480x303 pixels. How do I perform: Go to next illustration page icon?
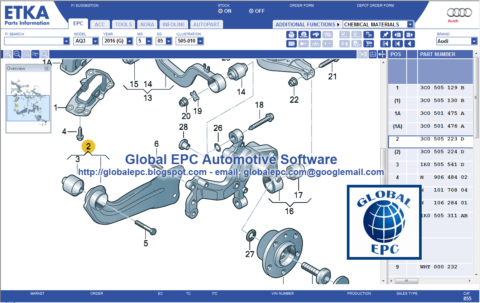click(410, 35)
